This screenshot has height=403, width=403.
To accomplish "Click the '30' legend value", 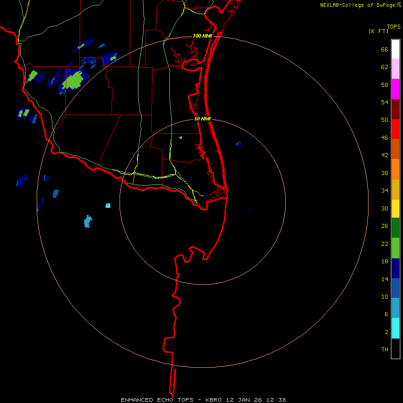I will point(385,208).
